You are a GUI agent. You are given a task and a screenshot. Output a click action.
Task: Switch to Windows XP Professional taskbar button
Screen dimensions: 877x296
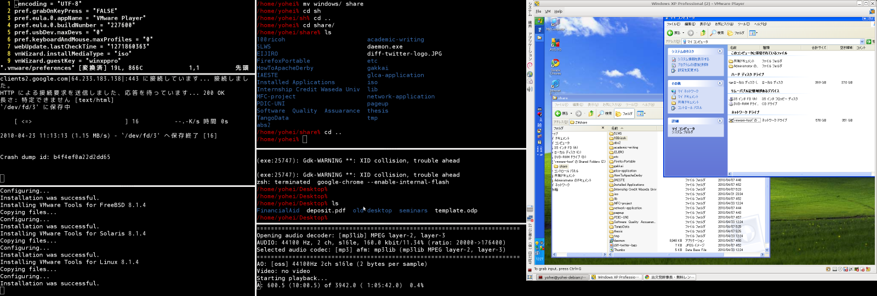(616, 277)
